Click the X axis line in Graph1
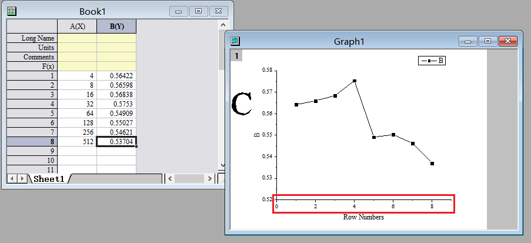 tap(364, 199)
